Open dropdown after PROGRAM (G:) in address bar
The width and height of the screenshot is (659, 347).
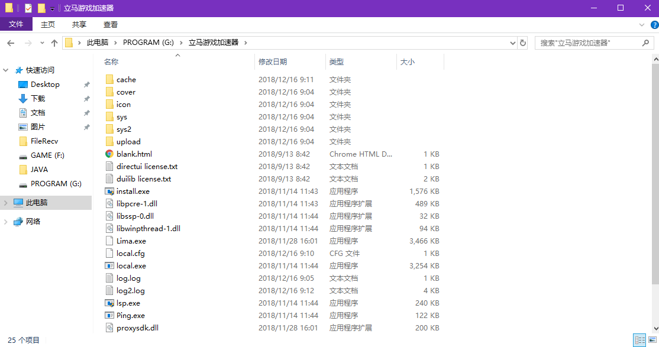pos(181,43)
